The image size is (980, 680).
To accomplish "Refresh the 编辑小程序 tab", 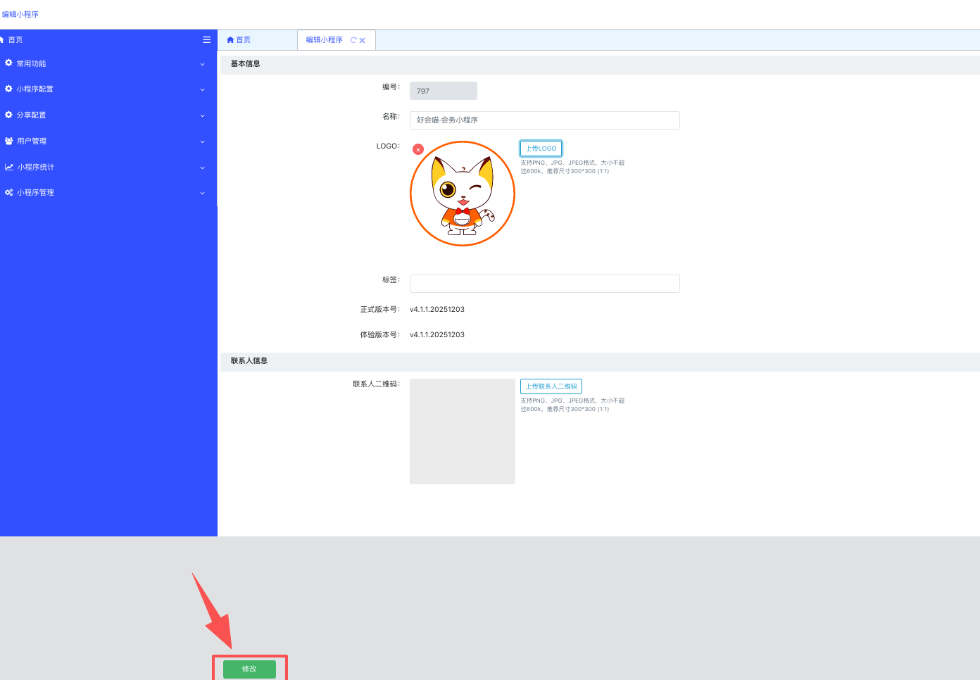I will [x=353, y=40].
